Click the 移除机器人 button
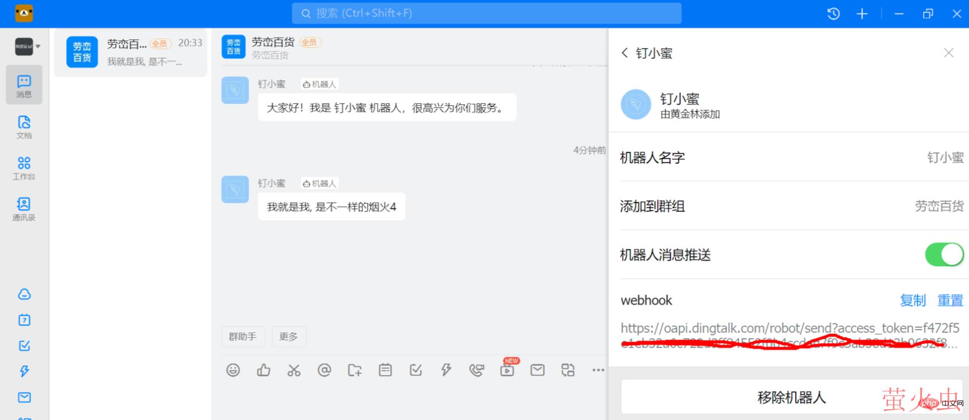Image resolution: width=969 pixels, height=420 pixels. pyautogui.click(x=792, y=397)
